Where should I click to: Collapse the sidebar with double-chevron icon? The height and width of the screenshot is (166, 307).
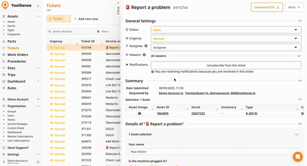click(x=38, y=6)
